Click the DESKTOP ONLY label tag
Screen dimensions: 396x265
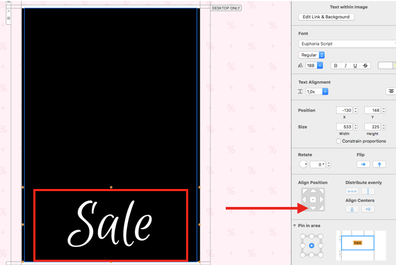click(x=226, y=8)
